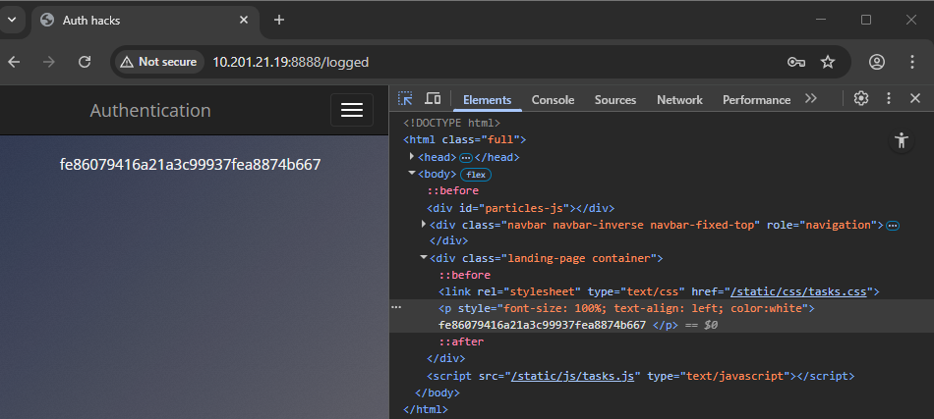934x419 pixels.
Task: Close the DevTools panel
Action: pos(915,99)
